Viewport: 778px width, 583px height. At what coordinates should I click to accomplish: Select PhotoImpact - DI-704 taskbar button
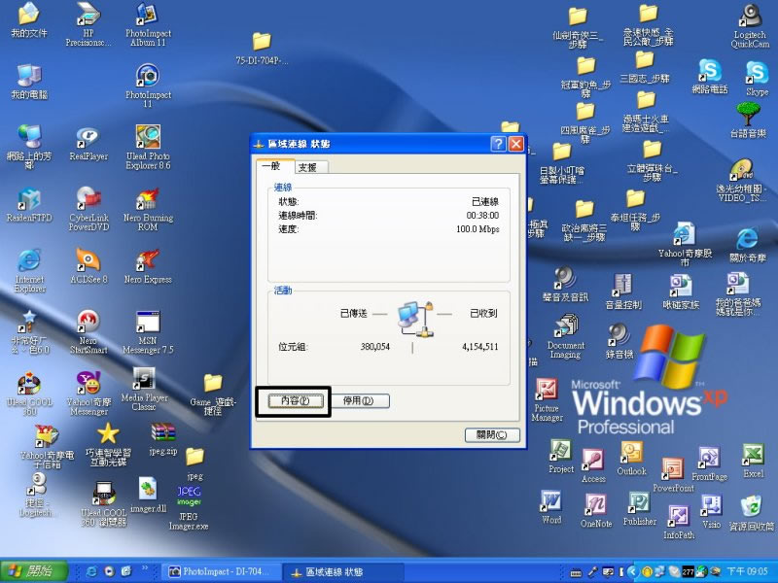tap(222, 571)
